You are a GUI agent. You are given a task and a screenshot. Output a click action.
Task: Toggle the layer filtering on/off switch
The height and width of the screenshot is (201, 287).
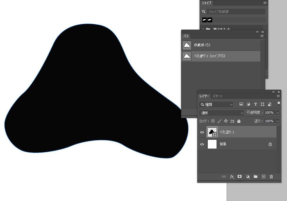point(278,104)
